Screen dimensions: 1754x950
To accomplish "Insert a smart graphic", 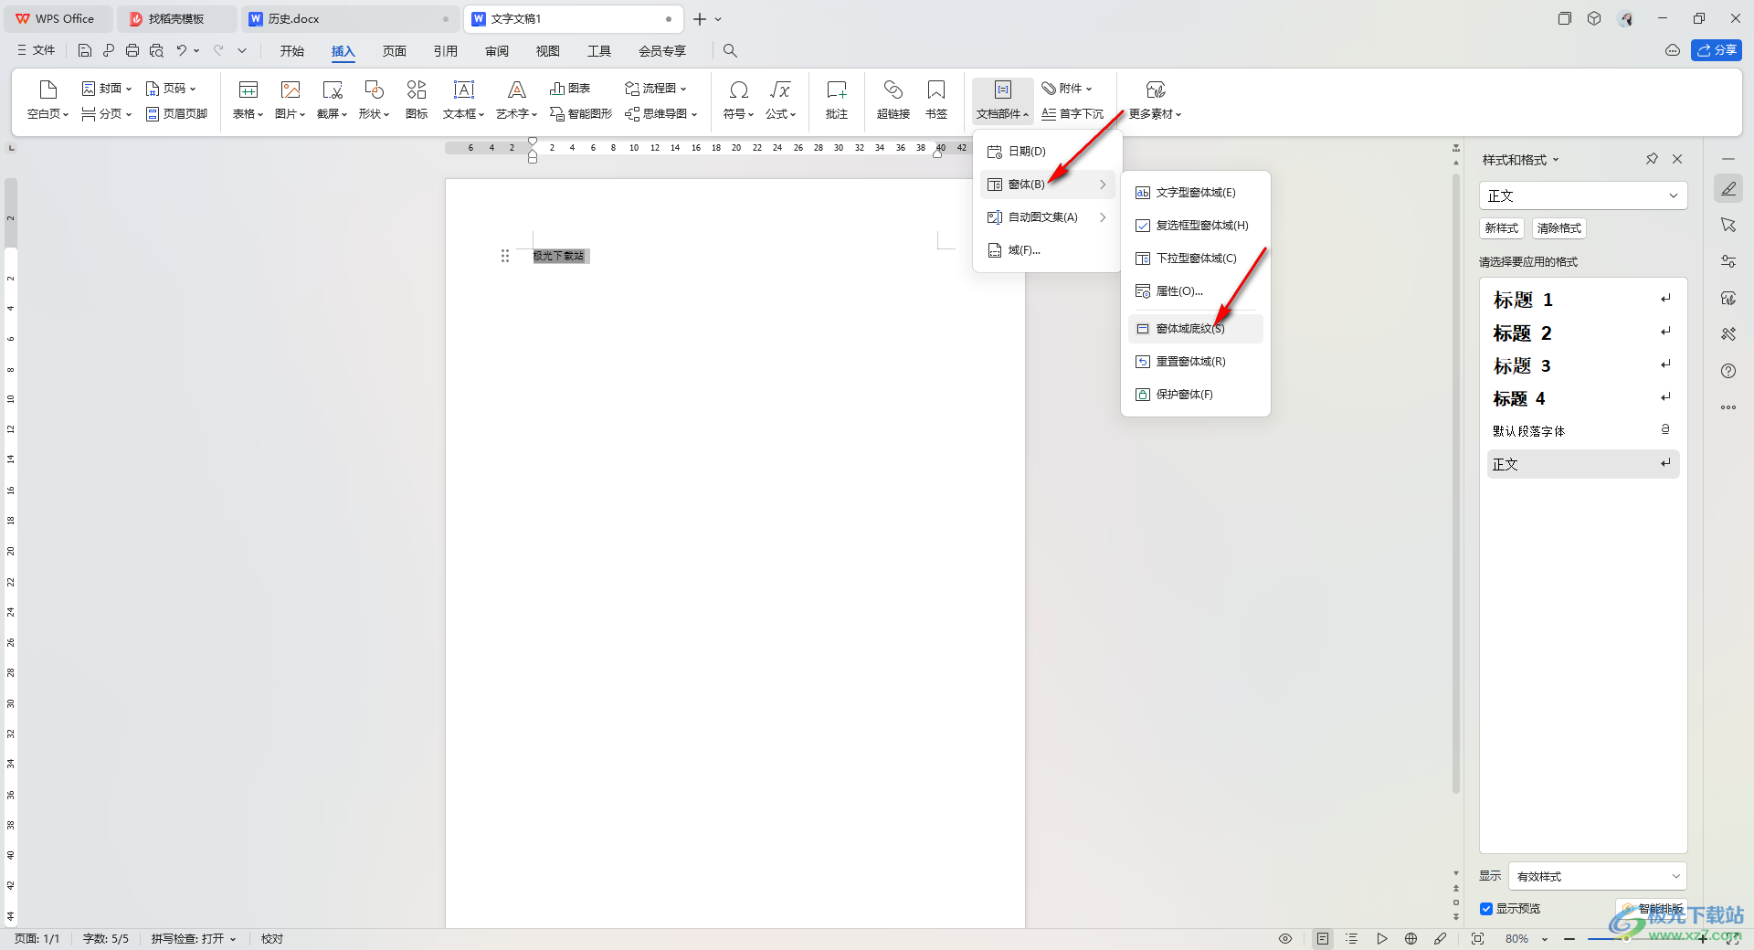I will tap(581, 114).
